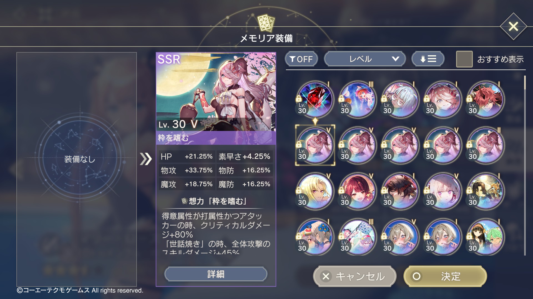Click the empty 装備なし equipment slot
Screen dimensions: 533x299
(80, 159)
